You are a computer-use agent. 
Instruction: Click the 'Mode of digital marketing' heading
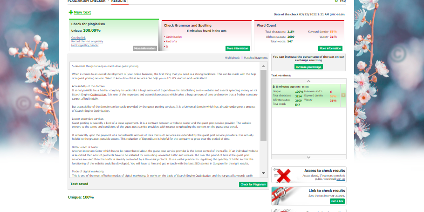click(x=88, y=171)
